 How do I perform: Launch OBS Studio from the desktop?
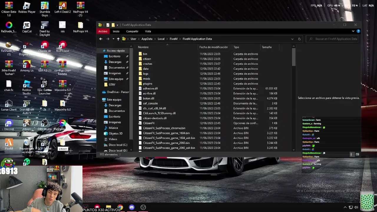(x=45, y=125)
